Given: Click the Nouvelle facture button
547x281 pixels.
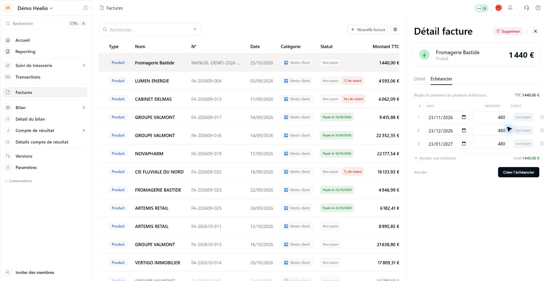Looking at the screenshot, I should tap(368, 30).
